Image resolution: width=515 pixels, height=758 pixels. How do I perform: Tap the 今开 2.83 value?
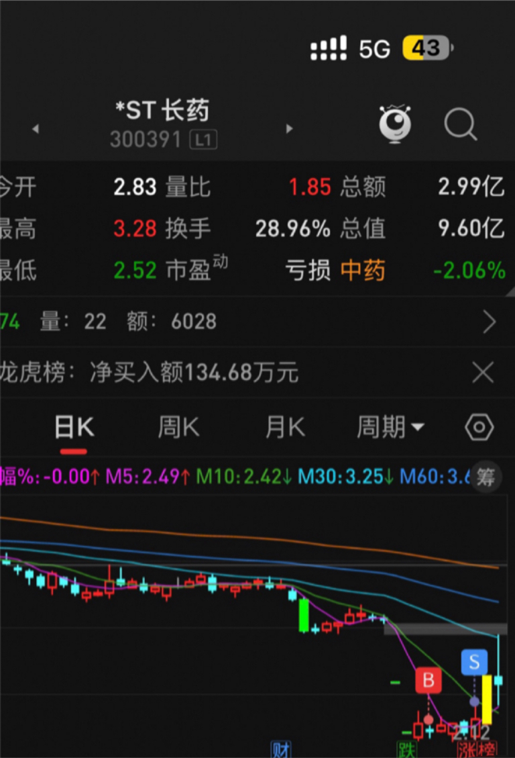[x=135, y=187]
